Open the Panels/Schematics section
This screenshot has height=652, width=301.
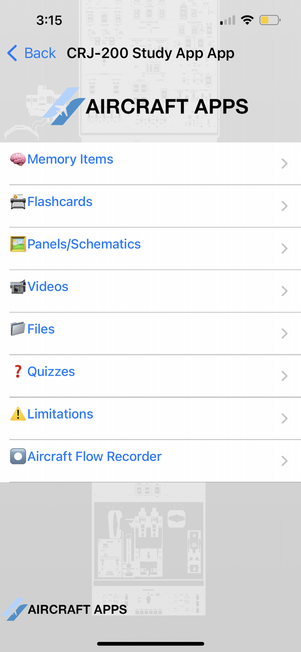(83, 244)
